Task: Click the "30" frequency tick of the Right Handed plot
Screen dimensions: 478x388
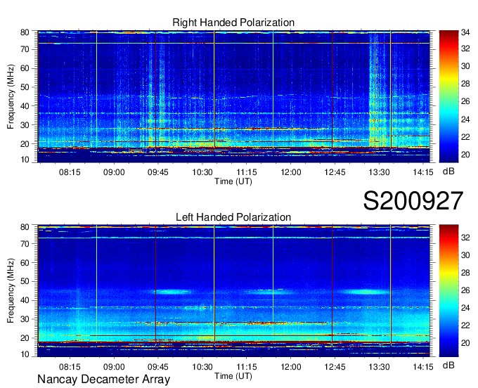Action: (25, 125)
